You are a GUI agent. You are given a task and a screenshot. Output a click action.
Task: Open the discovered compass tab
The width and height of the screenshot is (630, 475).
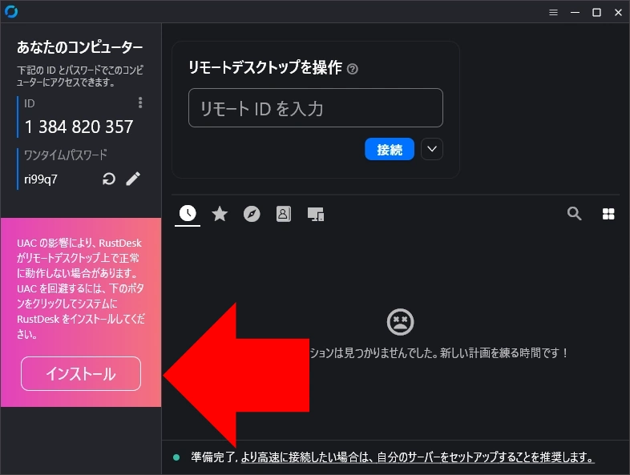(252, 213)
